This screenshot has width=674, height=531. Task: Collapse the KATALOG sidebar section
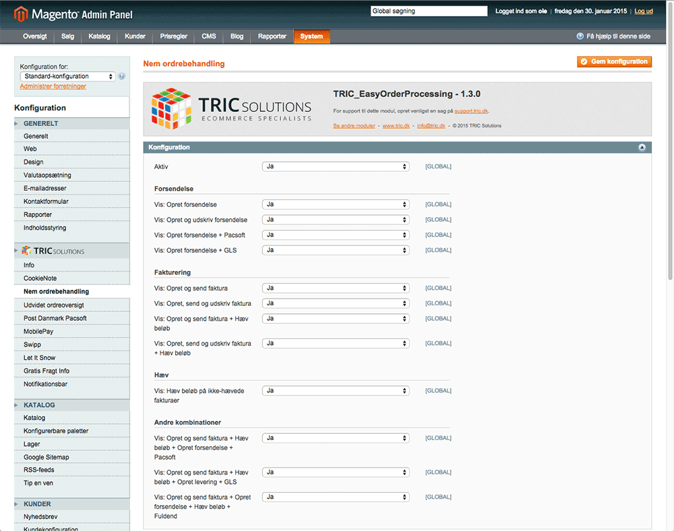(x=39, y=405)
